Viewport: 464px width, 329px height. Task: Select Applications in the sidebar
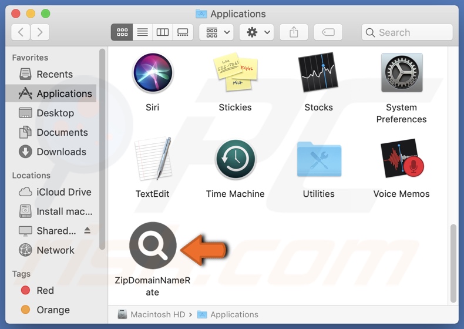point(51,93)
